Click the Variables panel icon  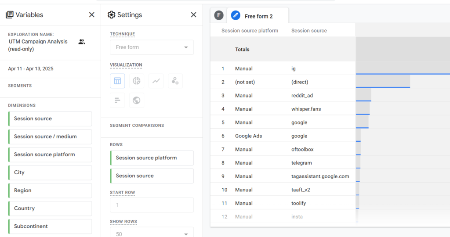pyautogui.click(x=10, y=14)
